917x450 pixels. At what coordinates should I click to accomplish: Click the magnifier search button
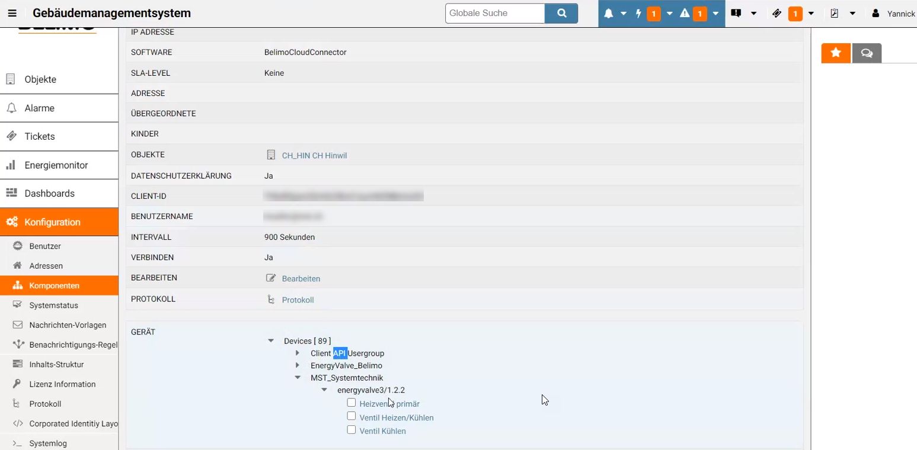(x=561, y=13)
